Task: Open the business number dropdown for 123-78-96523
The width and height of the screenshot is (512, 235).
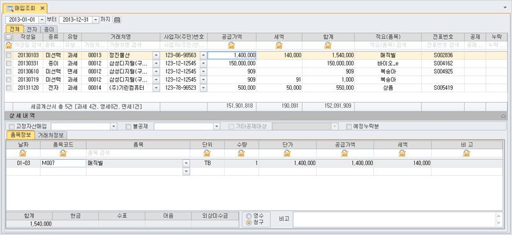Action: point(204,88)
